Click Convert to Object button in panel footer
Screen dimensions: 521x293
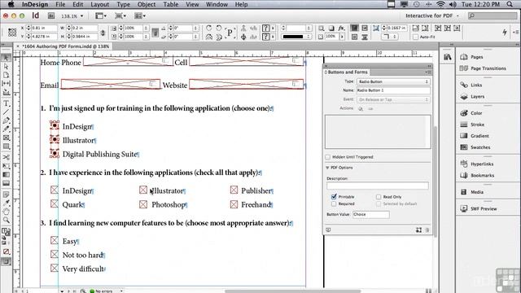point(418,230)
